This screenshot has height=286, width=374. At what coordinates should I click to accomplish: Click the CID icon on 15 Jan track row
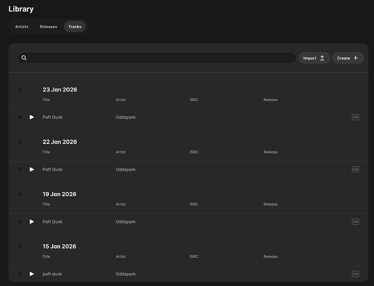355,274
